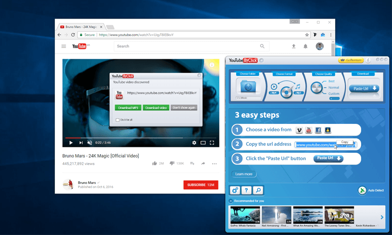
Task: Open Bruno Mars channel name link
Action: click(87, 183)
